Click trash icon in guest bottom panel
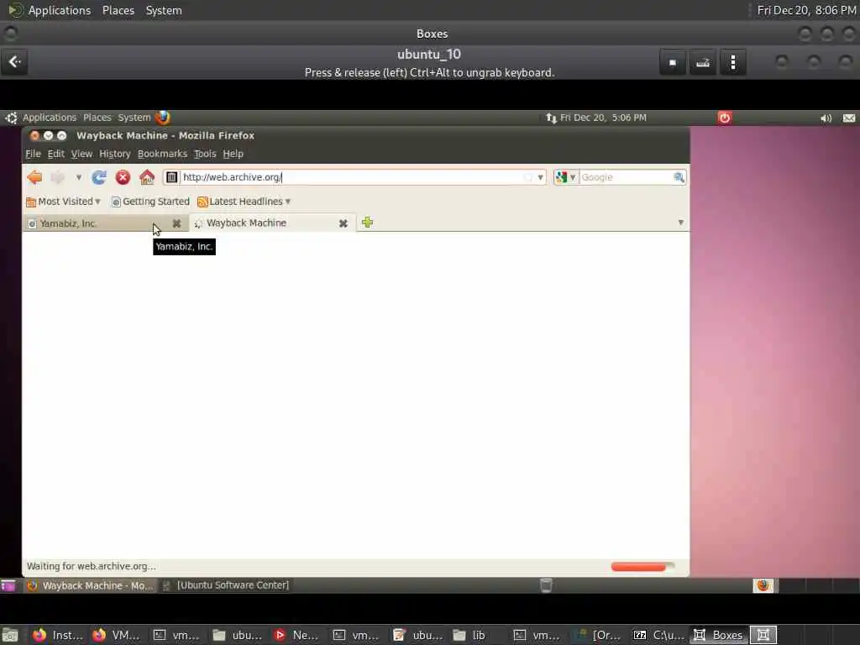Viewport: 860px width, 645px height. (546, 585)
